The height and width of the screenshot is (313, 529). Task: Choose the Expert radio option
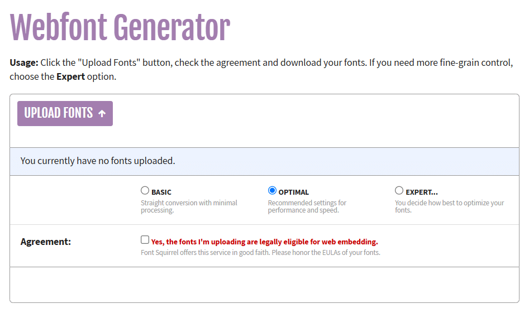coord(399,191)
